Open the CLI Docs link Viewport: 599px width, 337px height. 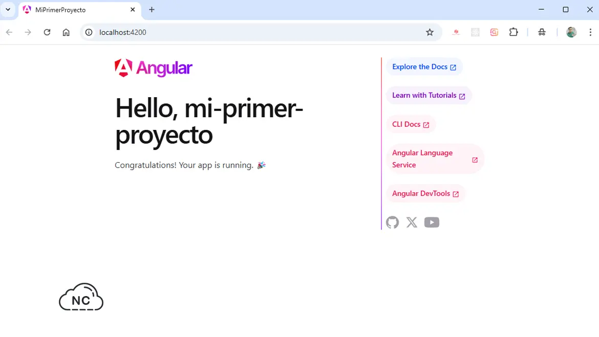(x=411, y=124)
